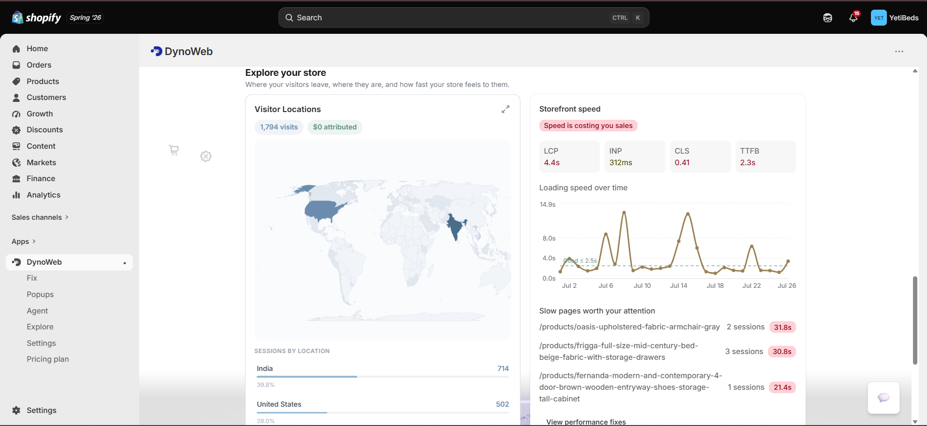Screen dimensions: 927x426
Task: Click the 21.4s load time badge
Action: (x=782, y=387)
